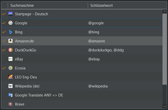This screenshot has width=168, height=110.
Task: Select the LEO Eng-Deu flag icon
Action: point(10,77)
